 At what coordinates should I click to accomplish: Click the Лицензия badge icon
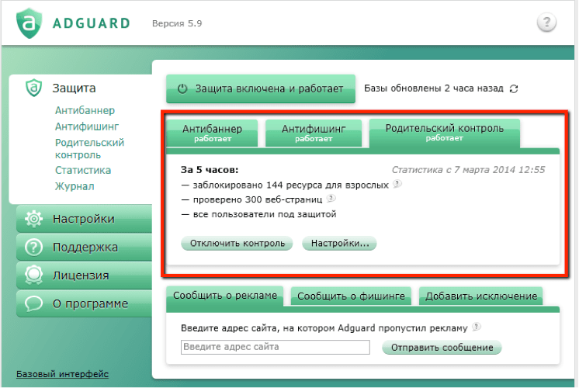(x=33, y=275)
